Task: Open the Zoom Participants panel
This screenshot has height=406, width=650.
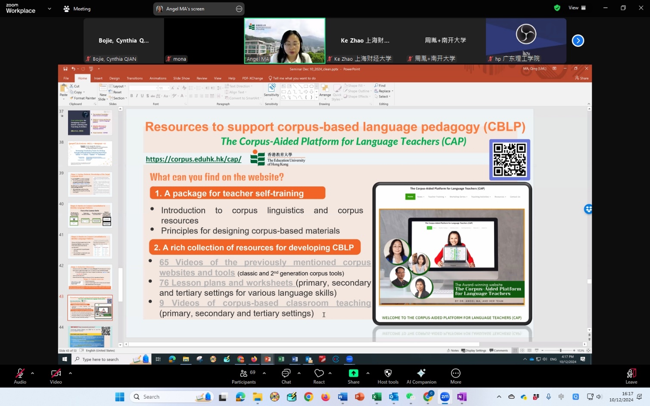Action: point(244,376)
